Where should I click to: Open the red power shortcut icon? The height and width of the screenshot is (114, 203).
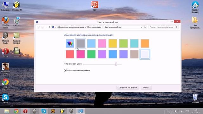[95, 6]
